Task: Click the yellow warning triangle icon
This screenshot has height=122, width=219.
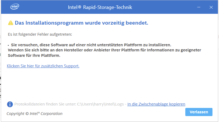Action: (x=11, y=23)
